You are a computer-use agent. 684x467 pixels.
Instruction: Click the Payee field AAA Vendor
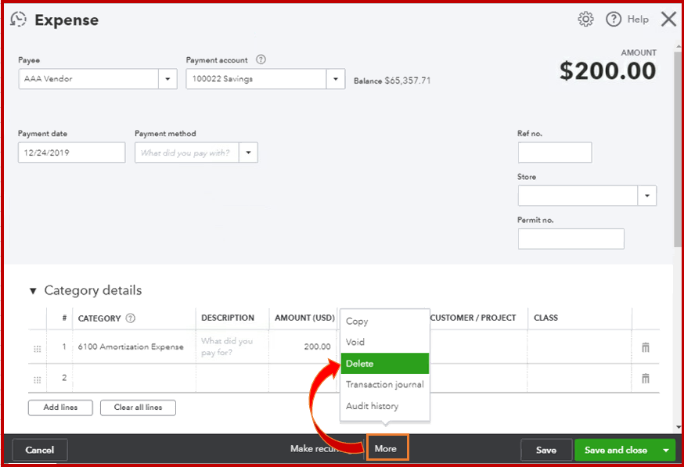(88, 79)
